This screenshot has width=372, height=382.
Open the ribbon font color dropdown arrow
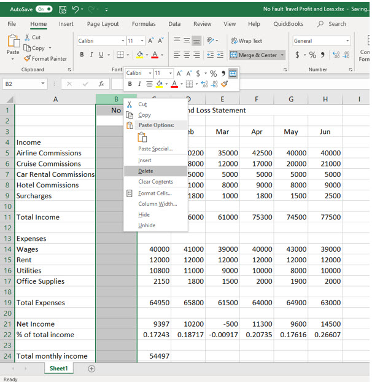[162, 55]
